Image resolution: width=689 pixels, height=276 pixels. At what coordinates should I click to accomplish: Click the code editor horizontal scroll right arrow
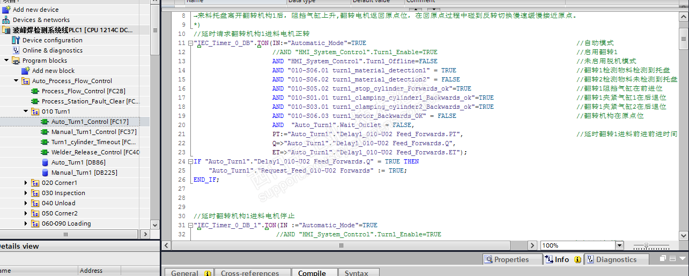(x=532, y=245)
